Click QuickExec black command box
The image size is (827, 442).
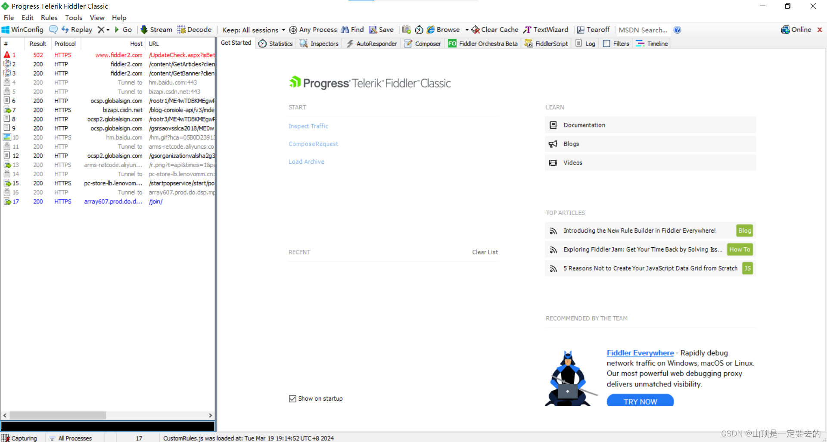108,426
